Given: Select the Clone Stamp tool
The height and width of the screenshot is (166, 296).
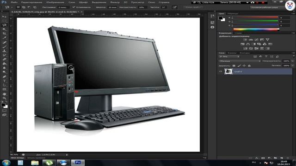Looking at the screenshot, I should 4,51.
